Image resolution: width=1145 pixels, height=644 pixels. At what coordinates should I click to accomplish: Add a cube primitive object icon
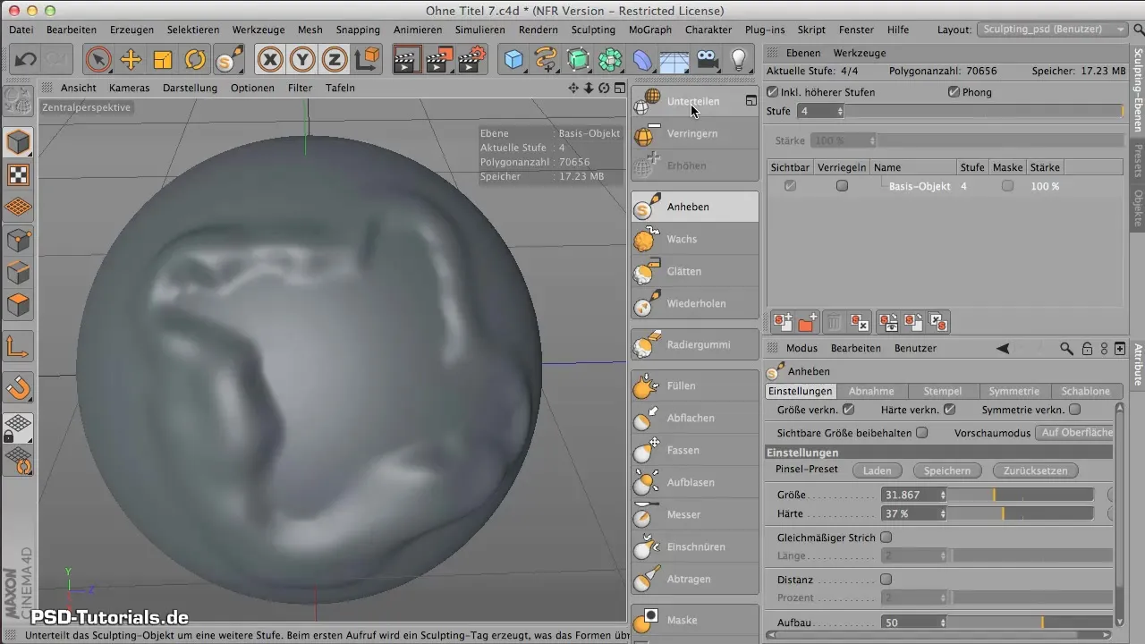point(513,60)
